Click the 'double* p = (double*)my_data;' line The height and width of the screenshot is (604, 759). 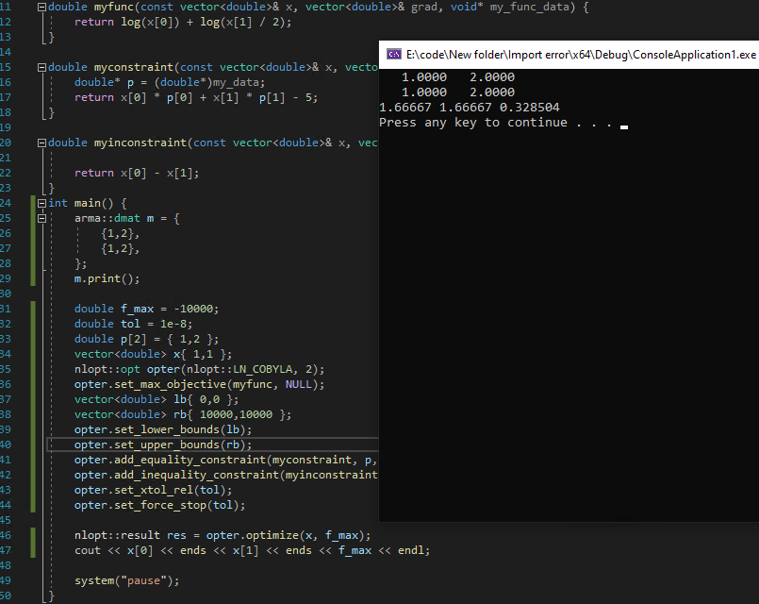click(170, 82)
